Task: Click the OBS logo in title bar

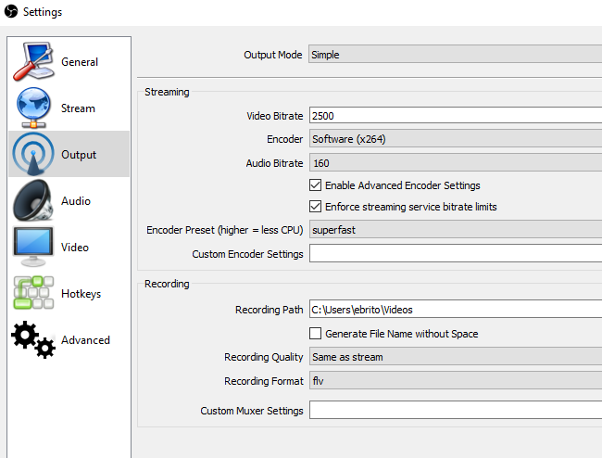Action: click(11, 13)
